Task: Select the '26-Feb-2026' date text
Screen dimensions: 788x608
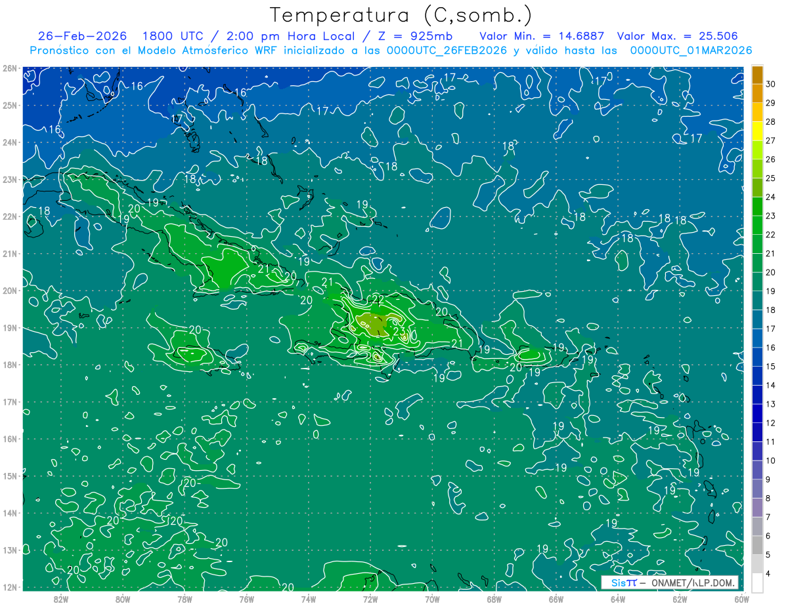Action: click(82, 36)
